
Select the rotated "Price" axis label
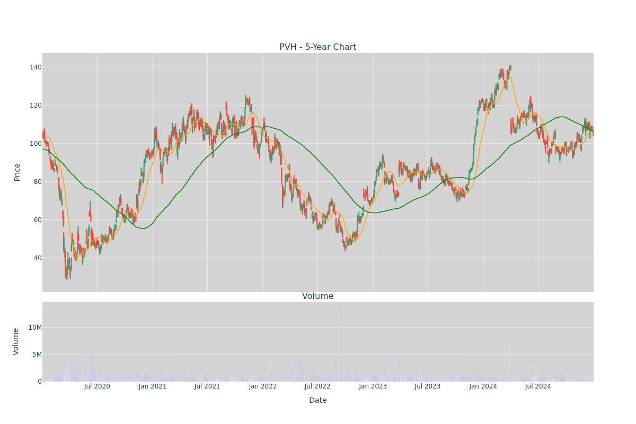click(x=17, y=172)
